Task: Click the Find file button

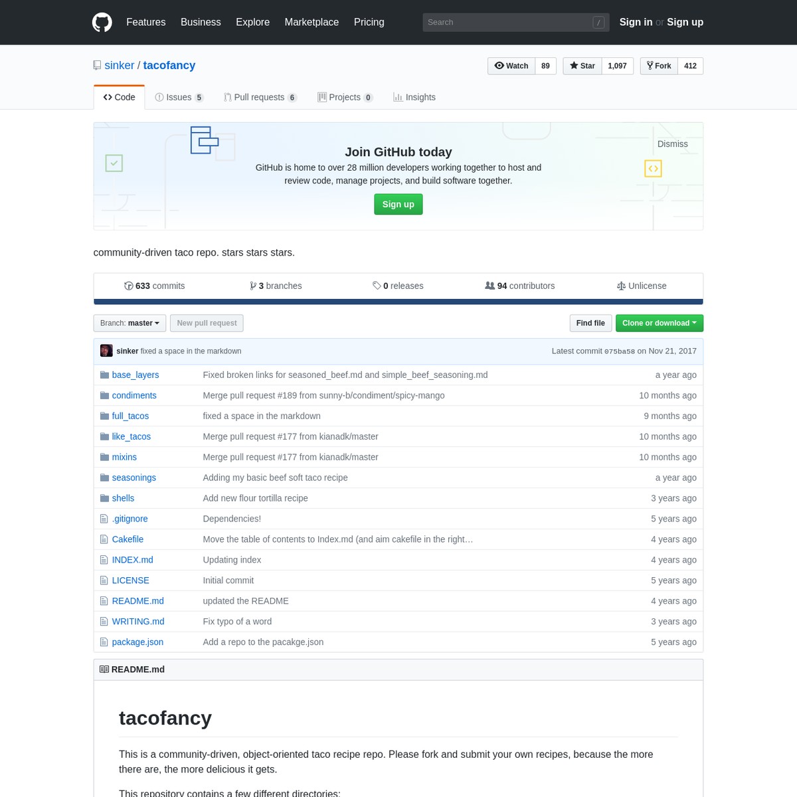Action: point(590,323)
